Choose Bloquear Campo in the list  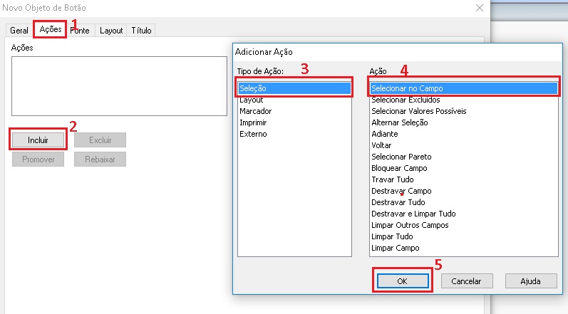[x=399, y=168]
